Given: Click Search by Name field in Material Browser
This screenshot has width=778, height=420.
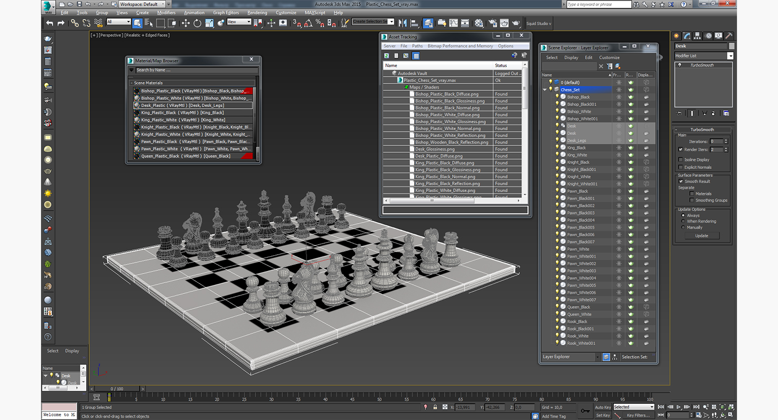Looking at the screenshot, I should pos(197,70).
